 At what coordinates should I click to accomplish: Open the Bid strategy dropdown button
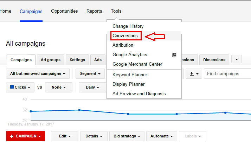[127, 136]
